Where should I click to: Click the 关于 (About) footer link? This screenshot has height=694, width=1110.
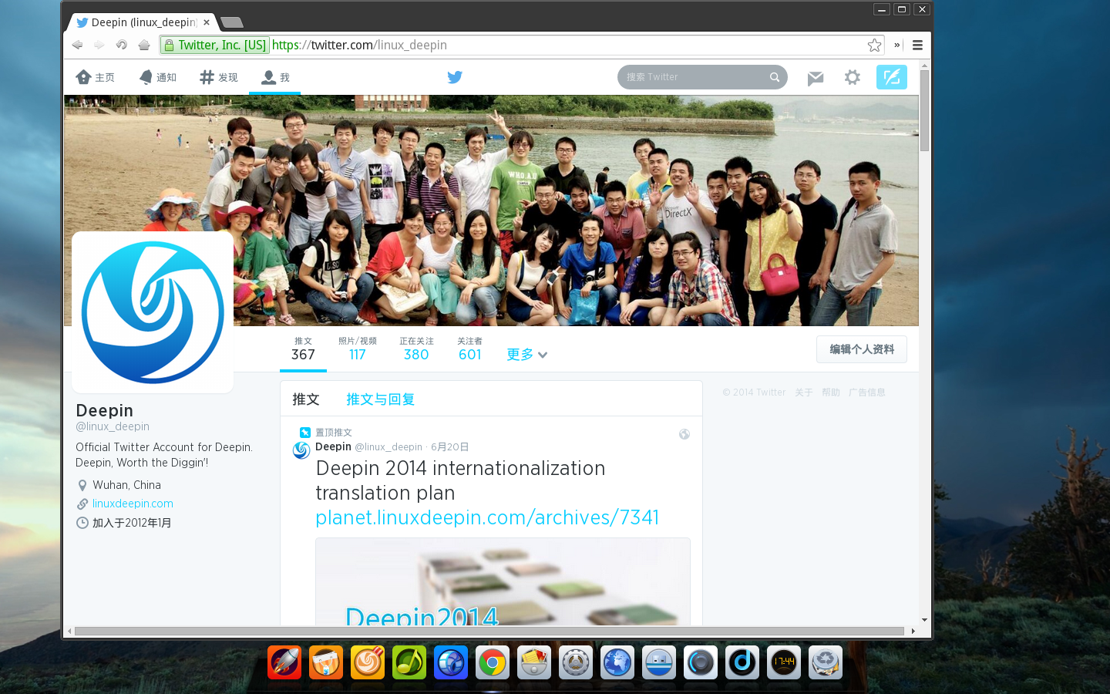click(x=804, y=392)
